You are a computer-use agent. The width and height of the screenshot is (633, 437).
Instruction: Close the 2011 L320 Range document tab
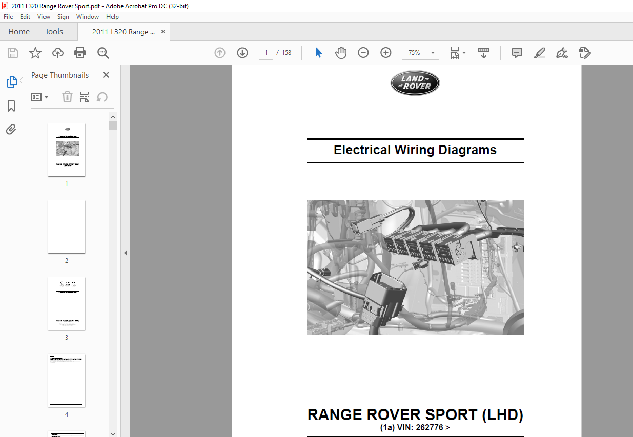tap(163, 32)
